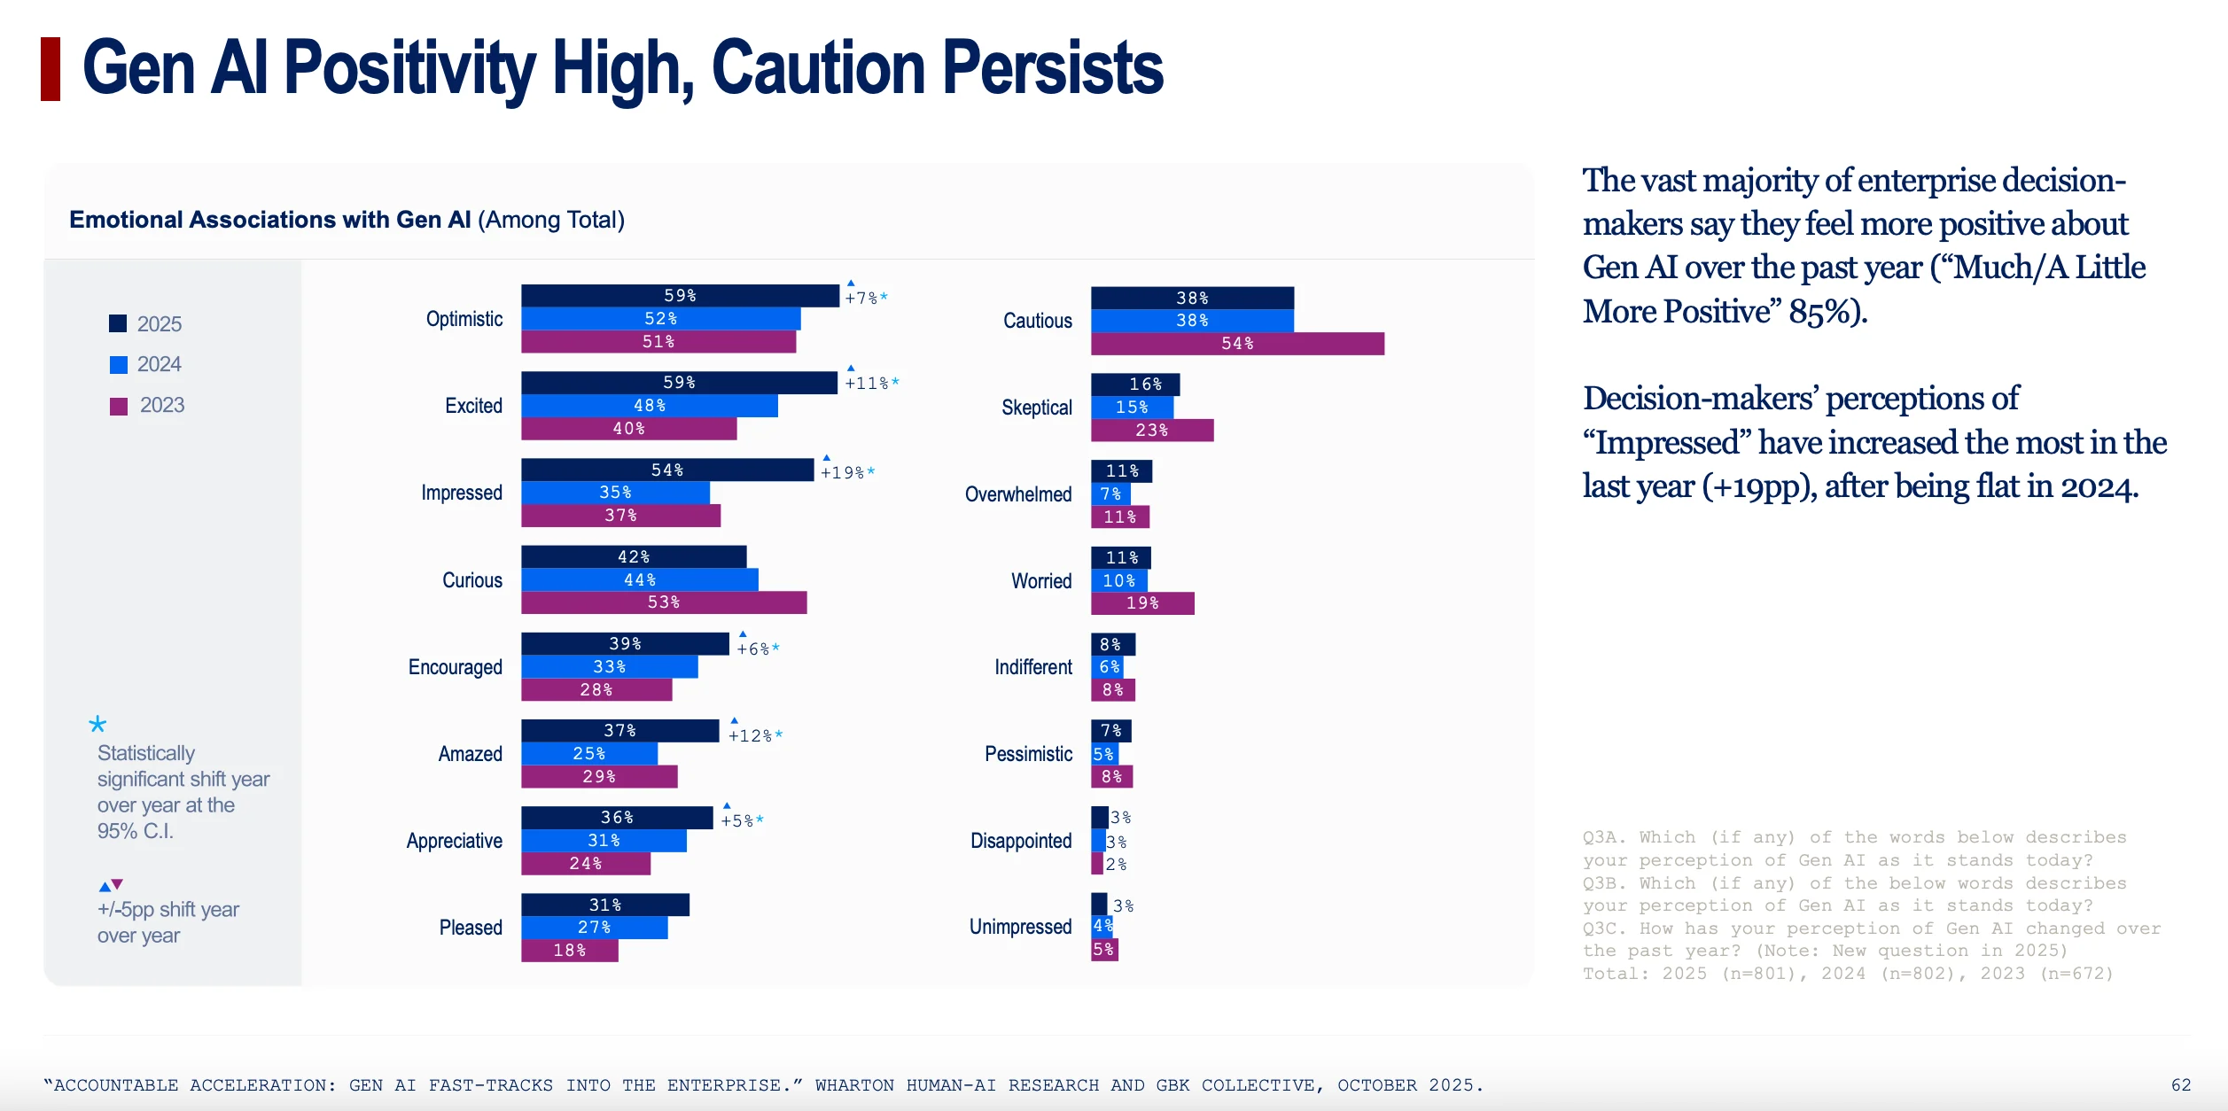This screenshot has height=1111, width=2228.
Task: Click the up arrow above Optimistic +7%
Action: coord(851,284)
